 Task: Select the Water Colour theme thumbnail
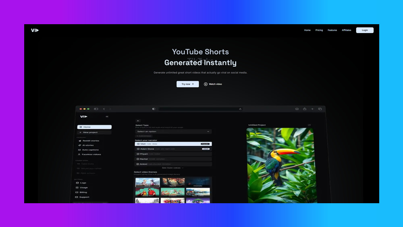198,192
